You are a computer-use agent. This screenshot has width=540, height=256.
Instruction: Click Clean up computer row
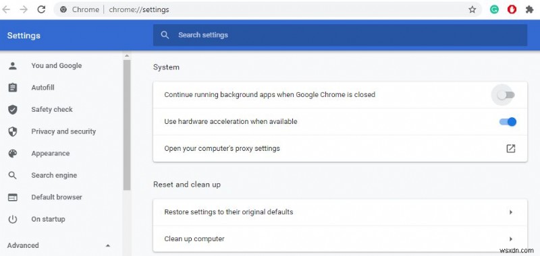point(340,238)
